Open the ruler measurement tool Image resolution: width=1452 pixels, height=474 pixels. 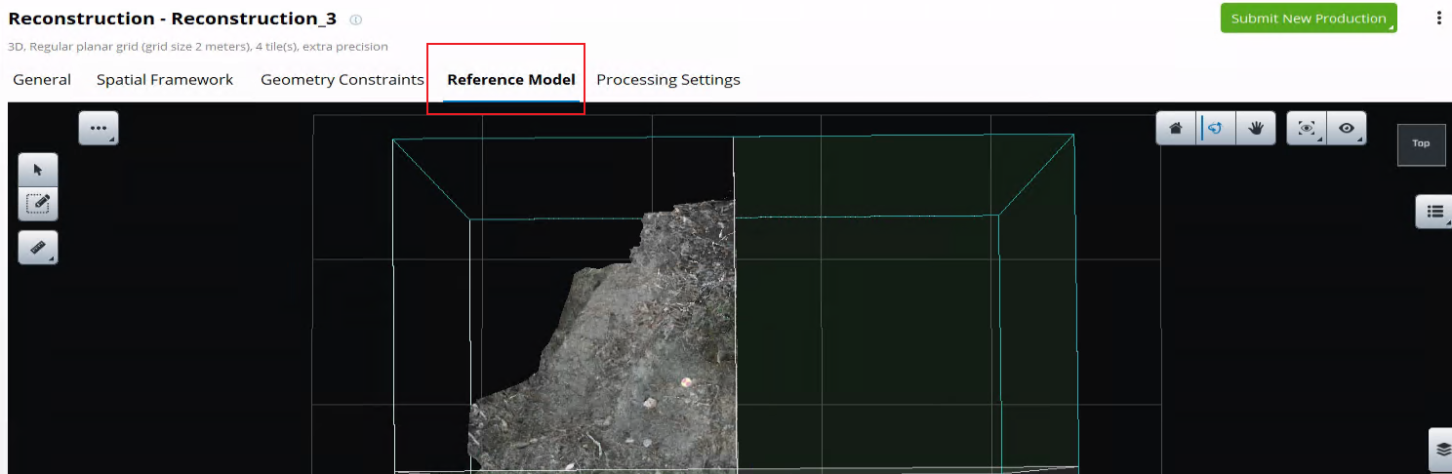pos(38,248)
